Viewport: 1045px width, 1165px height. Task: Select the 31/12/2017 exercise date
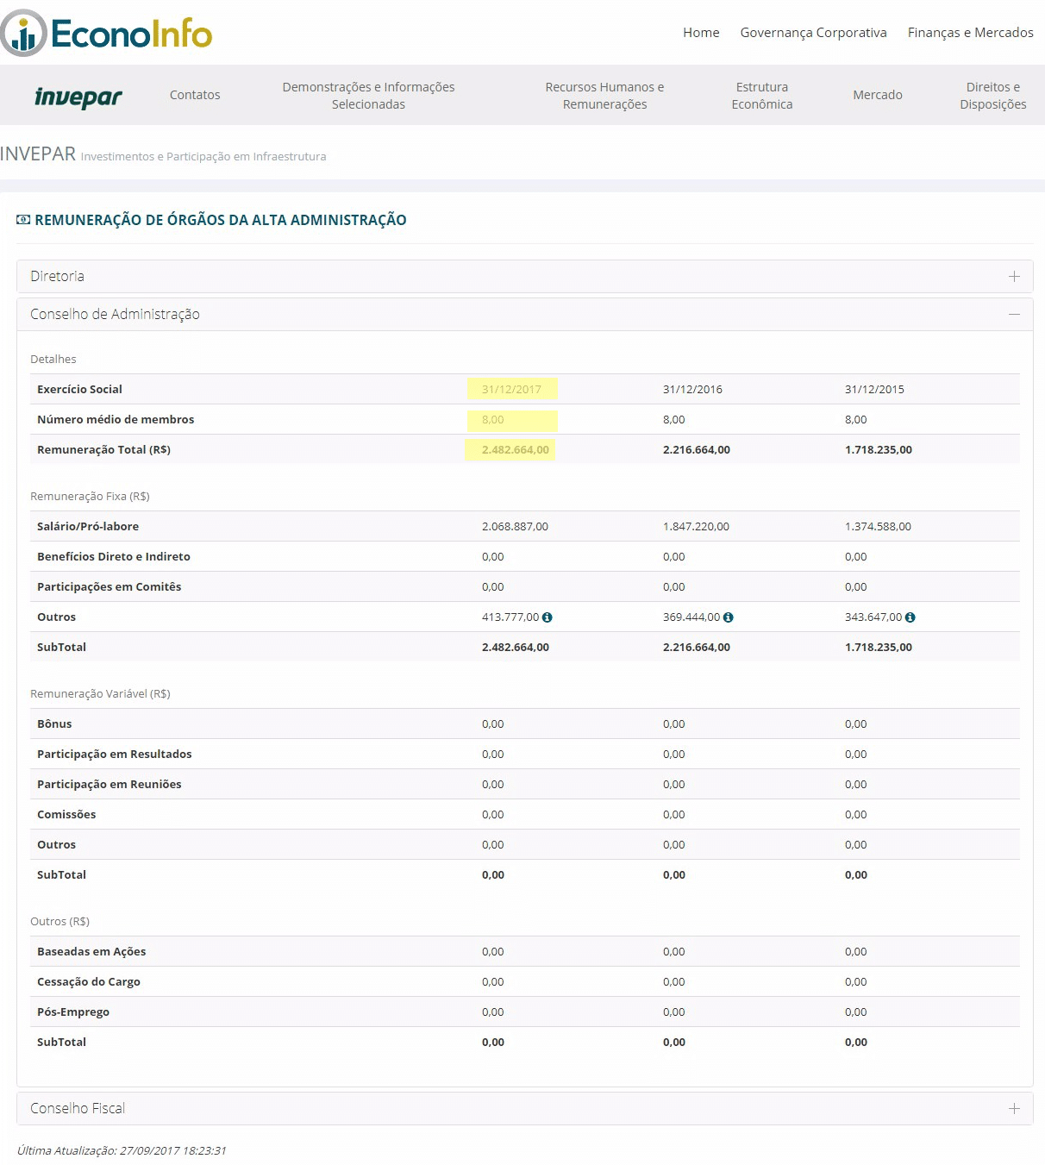[x=511, y=390]
